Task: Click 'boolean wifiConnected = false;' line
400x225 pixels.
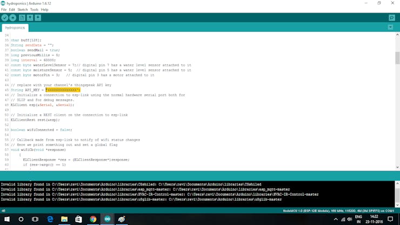Action: coord(41,130)
